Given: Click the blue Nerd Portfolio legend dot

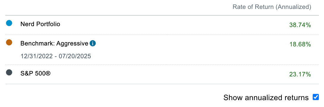Looking at the screenshot, I should coord(9,23).
